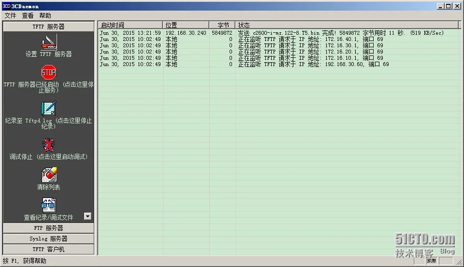
Task: Click the crossed-out bug debug icon
Action: click(48, 145)
